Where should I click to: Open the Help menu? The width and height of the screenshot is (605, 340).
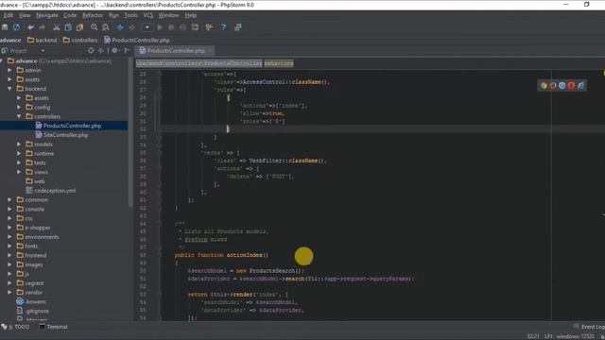pyautogui.click(x=191, y=15)
